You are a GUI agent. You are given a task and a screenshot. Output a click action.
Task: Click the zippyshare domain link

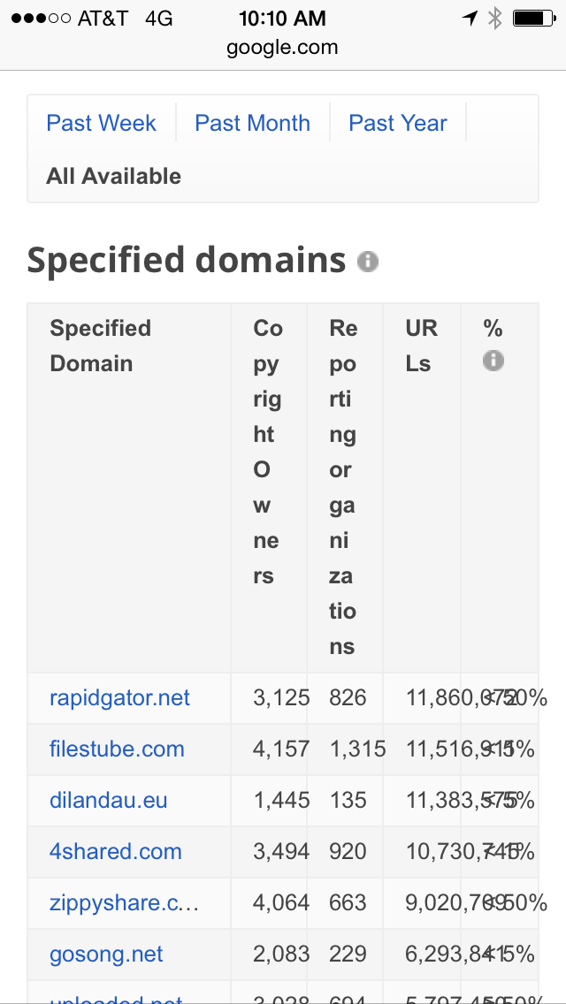(x=124, y=903)
